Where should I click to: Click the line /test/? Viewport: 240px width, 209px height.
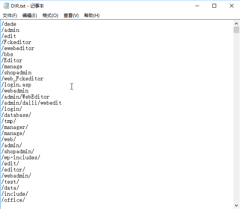[10, 182]
